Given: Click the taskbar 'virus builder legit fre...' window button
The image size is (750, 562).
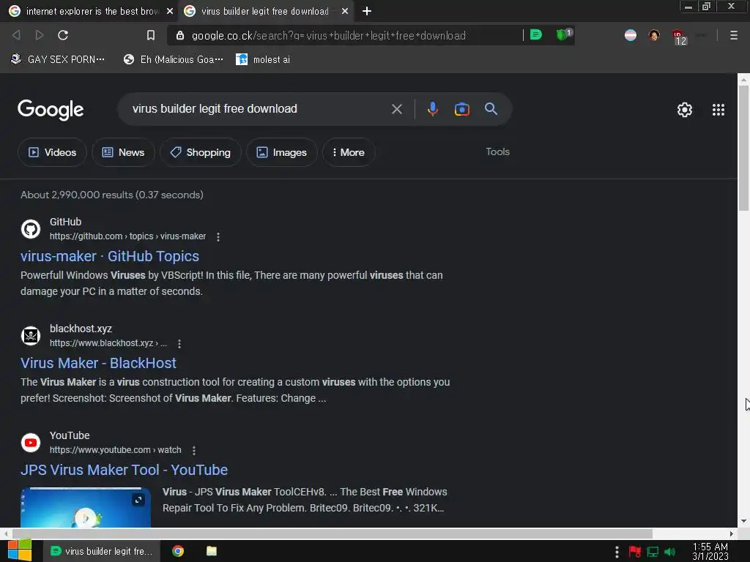Looking at the screenshot, I should 102,551.
